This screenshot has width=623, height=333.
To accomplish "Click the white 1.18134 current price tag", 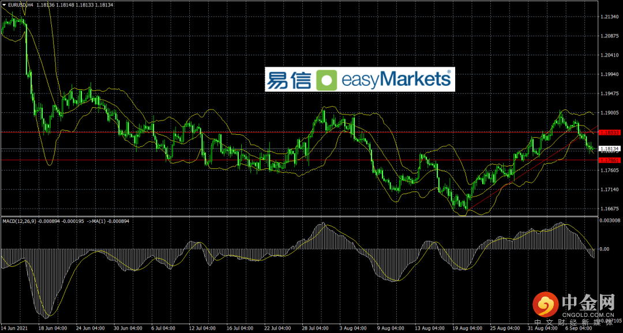I will (610, 149).
